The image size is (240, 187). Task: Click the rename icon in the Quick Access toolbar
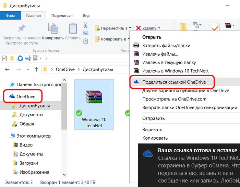click(28, 58)
